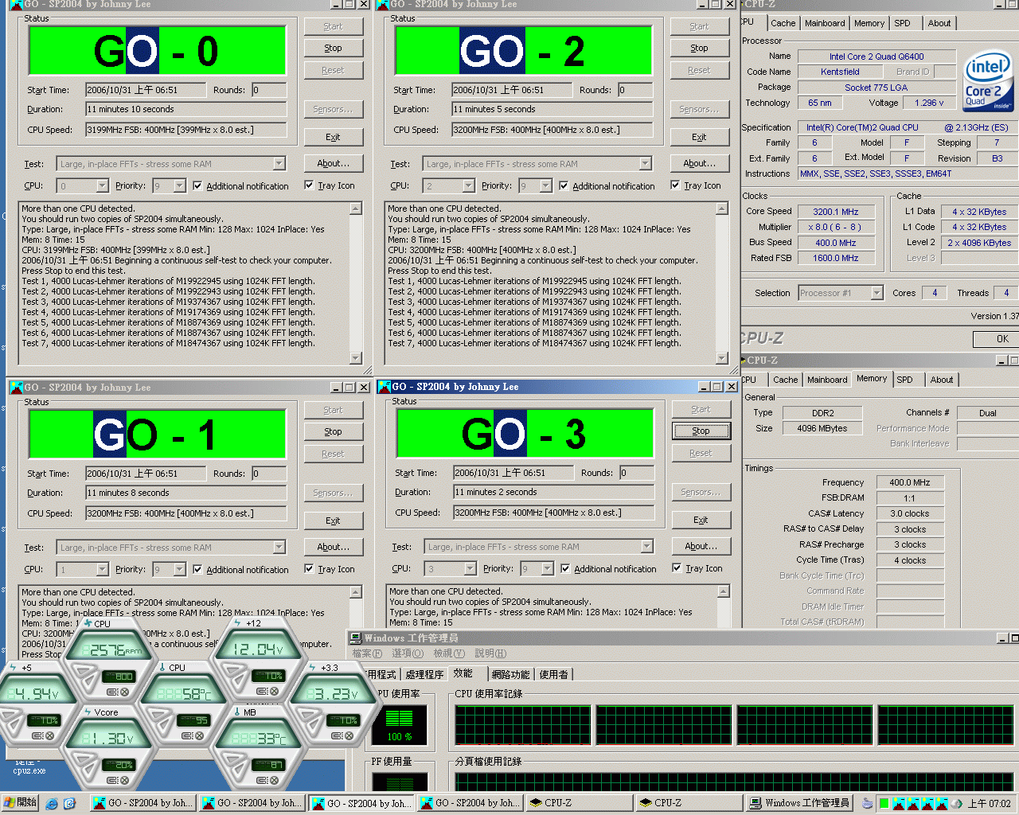The image size is (1019, 815).
Task: Open the CPU dropdown in GO - 0 window
Action: [x=102, y=185]
